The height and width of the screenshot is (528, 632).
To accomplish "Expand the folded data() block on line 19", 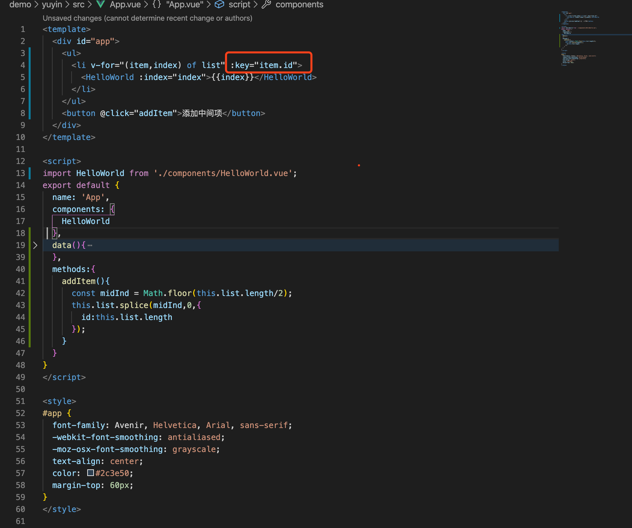I will 35,245.
